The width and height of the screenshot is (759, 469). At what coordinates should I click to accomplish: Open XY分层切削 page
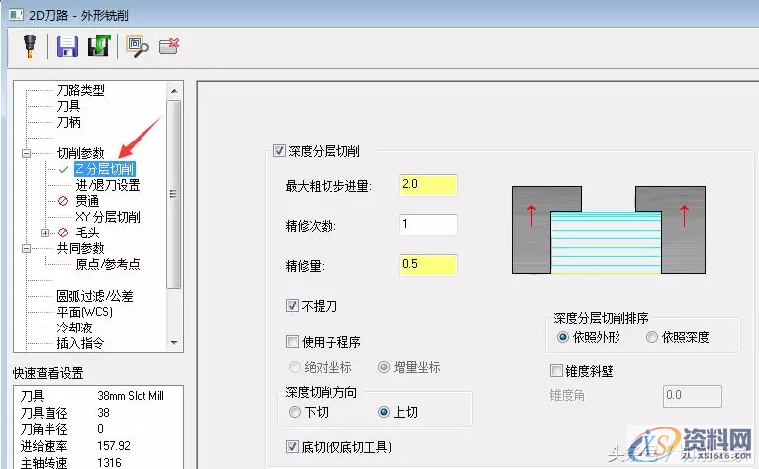coord(108,217)
